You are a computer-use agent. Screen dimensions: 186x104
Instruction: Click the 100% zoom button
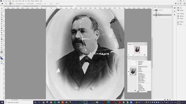(x=45, y=3)
